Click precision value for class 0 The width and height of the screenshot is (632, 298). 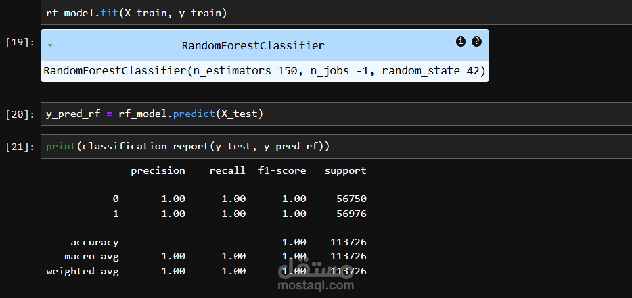(173, 199)
